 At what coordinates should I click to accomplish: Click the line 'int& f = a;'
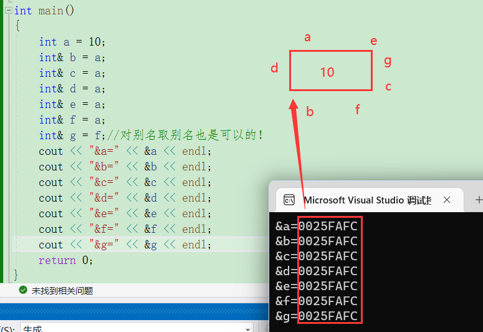coord(72,120)
